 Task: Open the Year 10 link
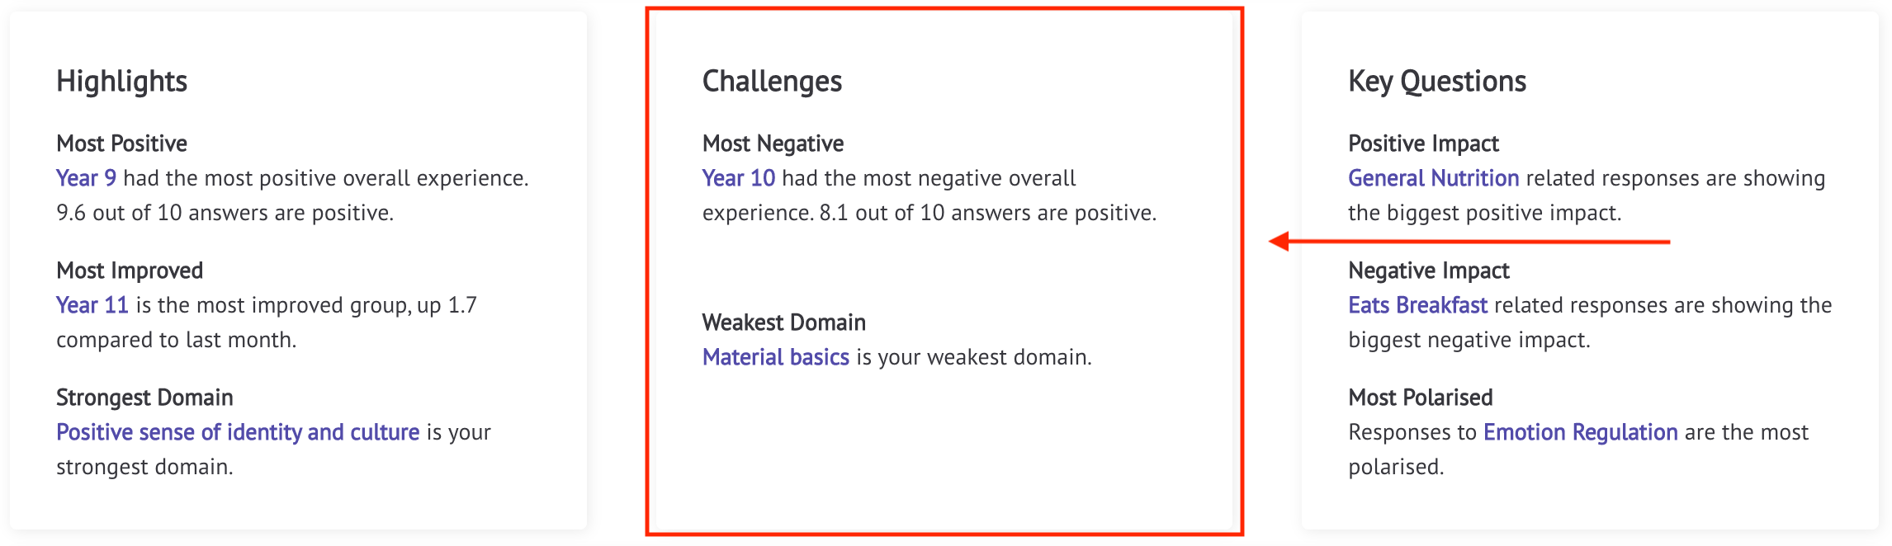point(739,178)
